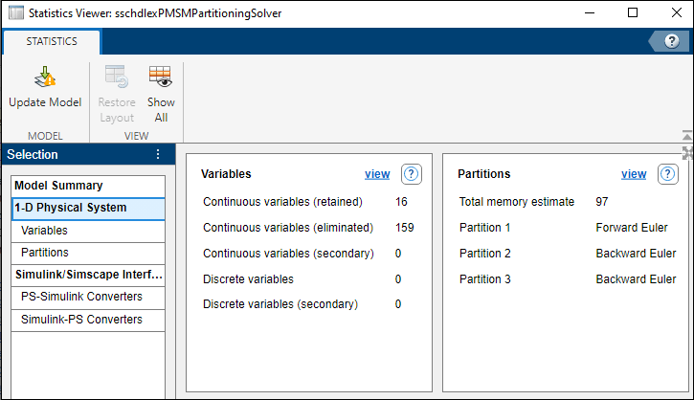Click the view link for Partitions
This screenshot has height=400, width=694.
click(x=634, y=174)
